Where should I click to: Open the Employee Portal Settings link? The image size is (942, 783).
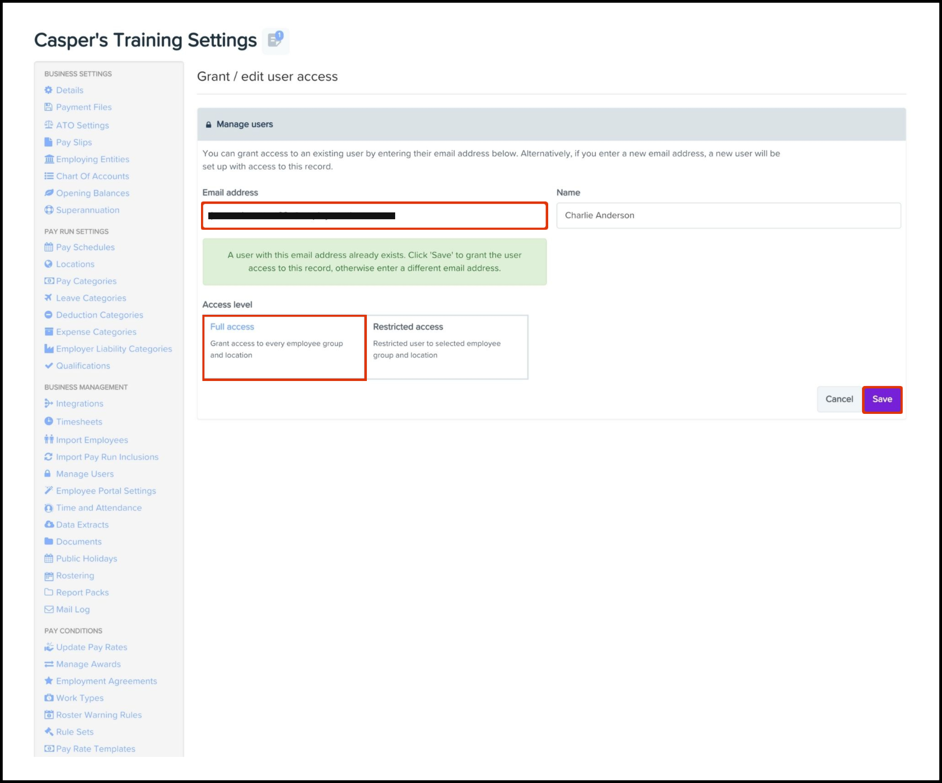pos(106,491)
